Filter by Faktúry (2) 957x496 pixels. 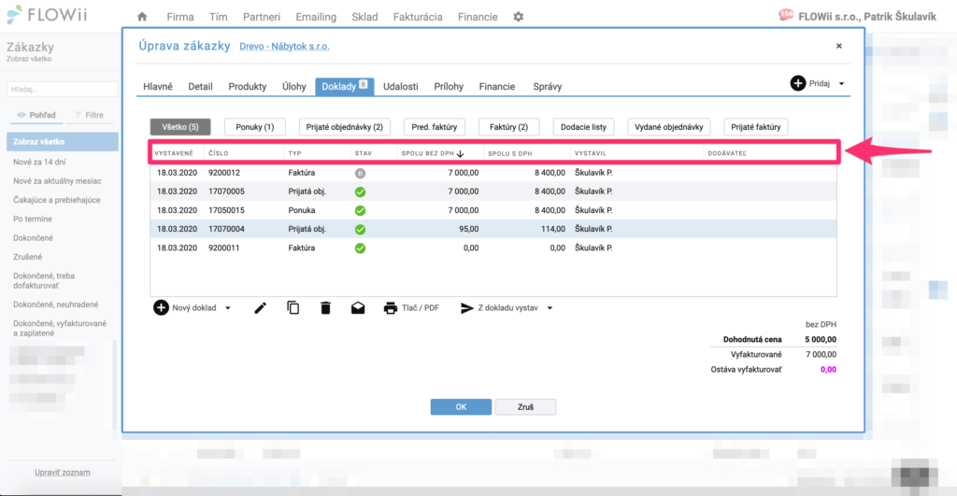coord(508,127)
